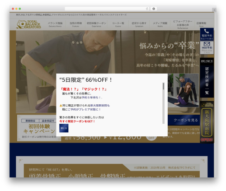226x191 pixels.
Task: Click the クーポンを見る button
Action: click(186, 120)
